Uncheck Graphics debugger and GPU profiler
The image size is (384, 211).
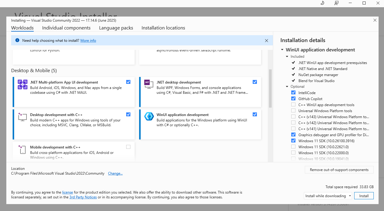click(293, 135)
